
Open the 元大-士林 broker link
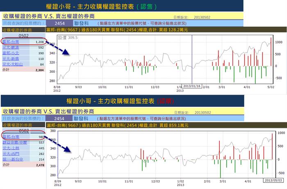point(11,148)
